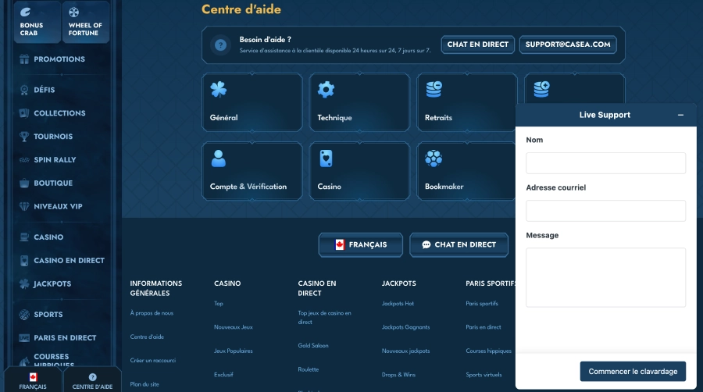The image size is (703, 392).
Task: Focus the Nom input field
Action: pyautogui.click(x=605, y=163)
